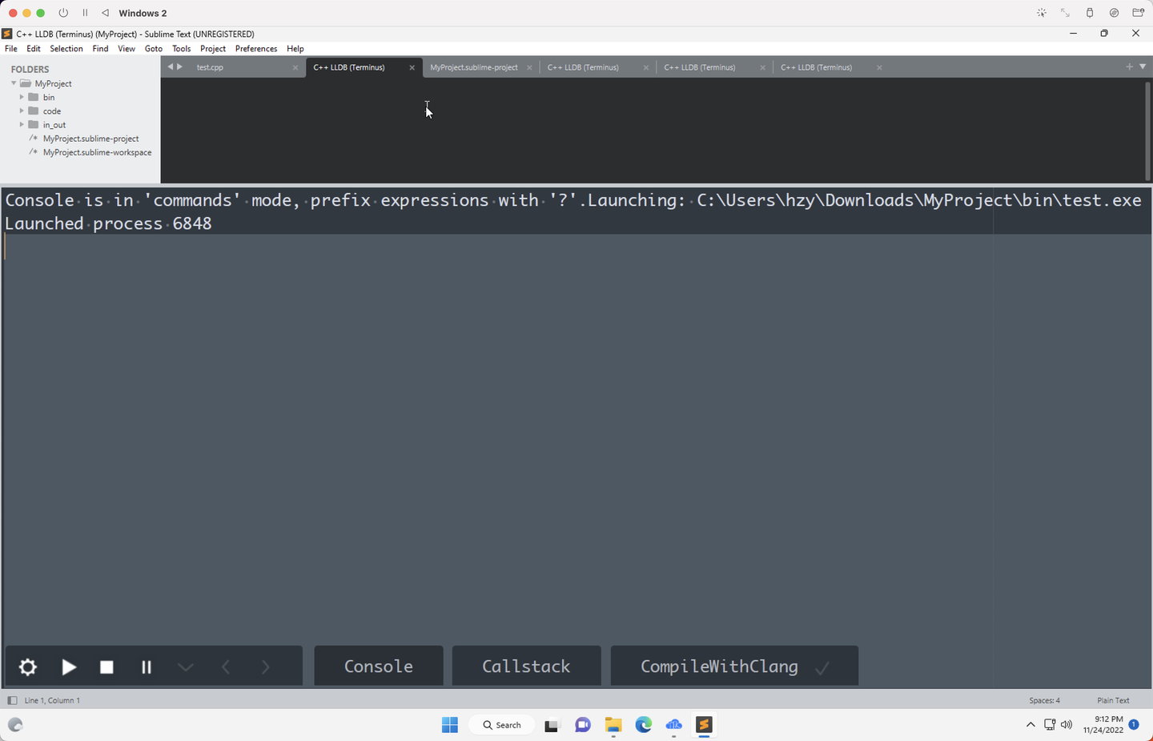Switch to the test.cpp tab
The height and width of the screenshot is (741, 1153).
(x=210, y=67)
